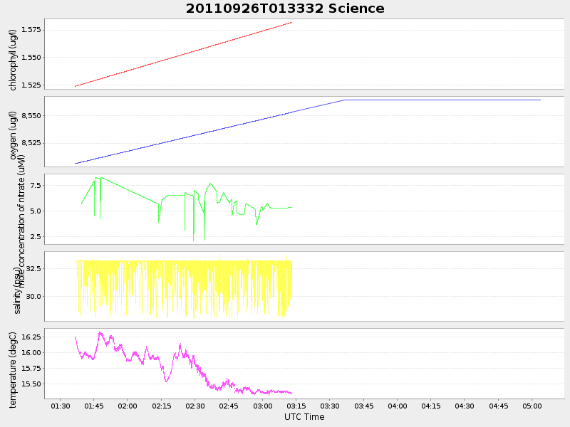The width and height of the screenshot is (570, 427).
Task: Click the 02:45 time tick label
Action: pyautogui.click(x=229, y=406)
